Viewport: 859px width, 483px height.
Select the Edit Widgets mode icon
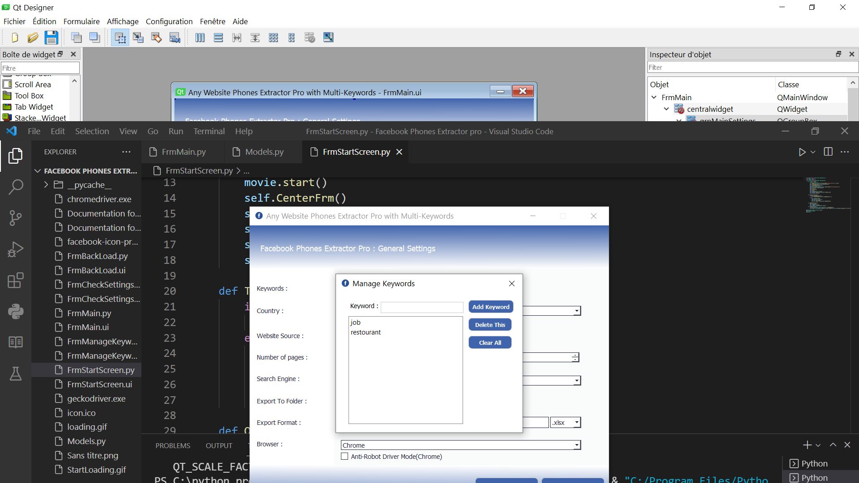pyautogui.click(x=120, y=38)
